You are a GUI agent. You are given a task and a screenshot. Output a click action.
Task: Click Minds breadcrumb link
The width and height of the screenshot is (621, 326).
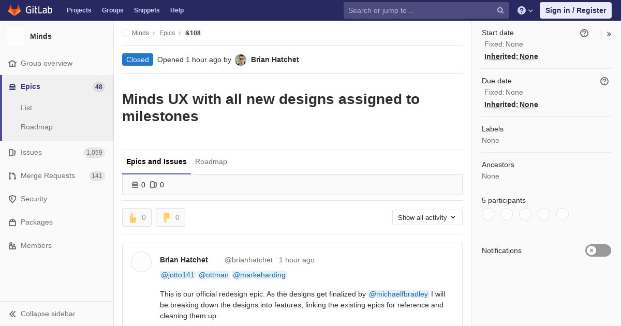[140, 33]
